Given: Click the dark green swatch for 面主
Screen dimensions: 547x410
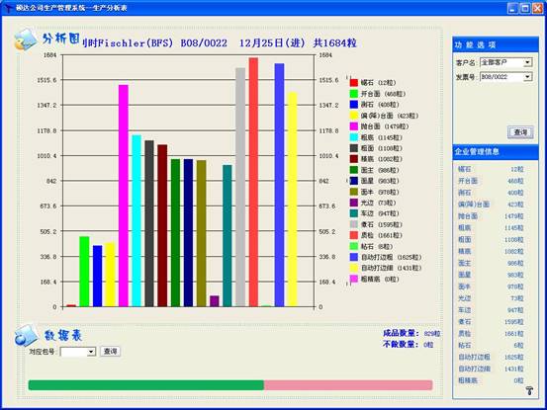Looking at the screenshot, I should click(x=354, y=170).
